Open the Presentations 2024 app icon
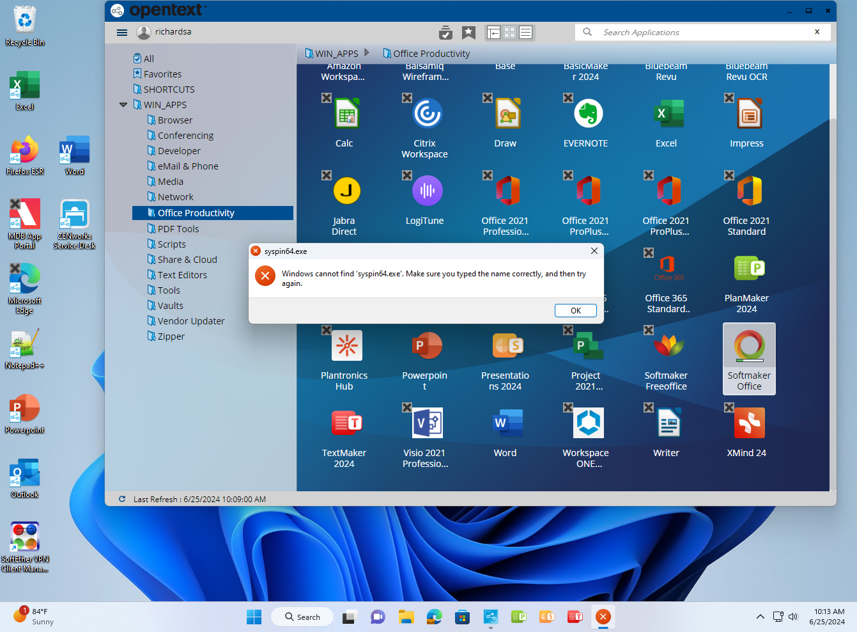857x632 pixels. tap(507, 345)
